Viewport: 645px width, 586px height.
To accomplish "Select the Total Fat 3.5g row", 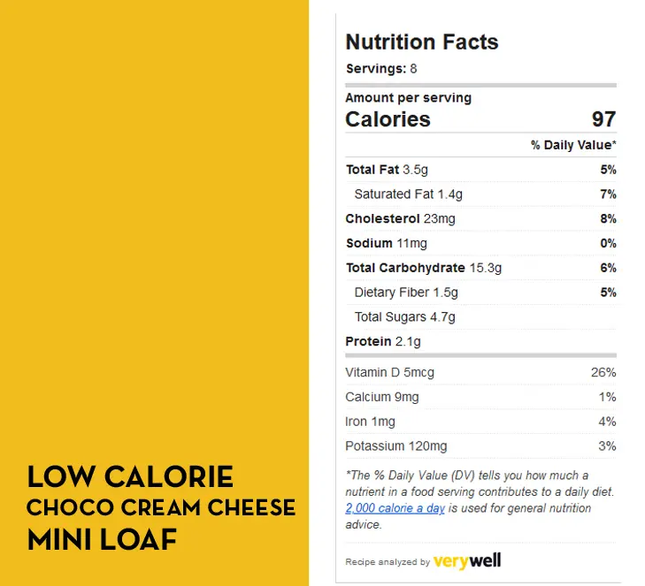I will [x=480, y=170].
